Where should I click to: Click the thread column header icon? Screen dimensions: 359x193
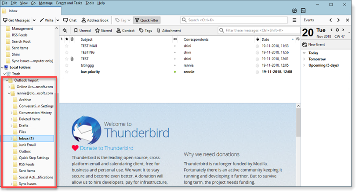click(x=62, y=39)
